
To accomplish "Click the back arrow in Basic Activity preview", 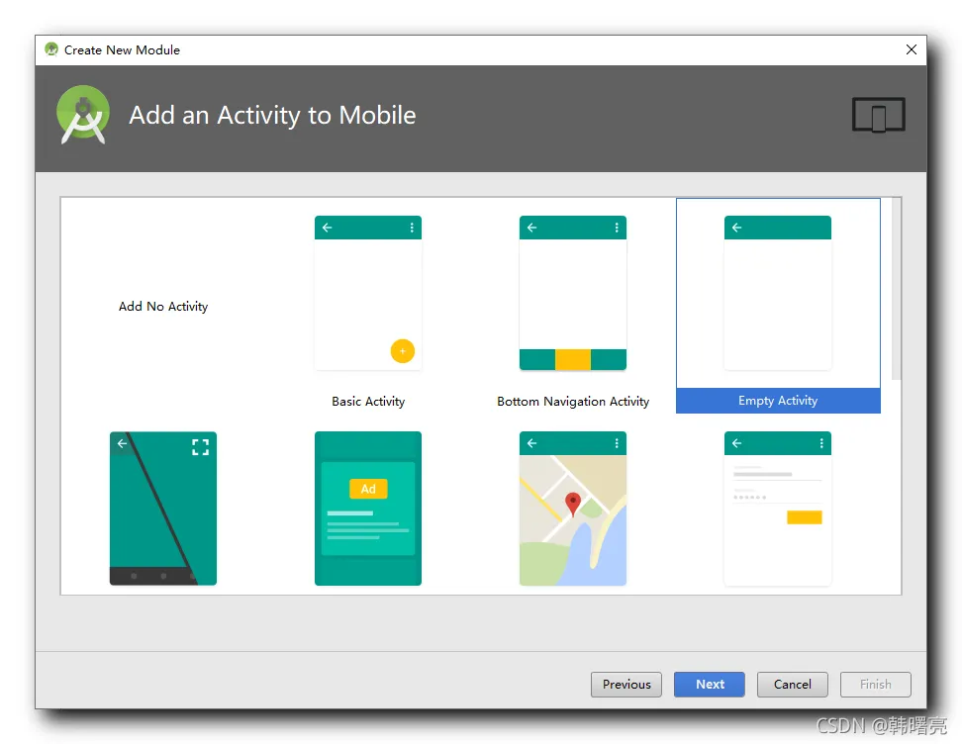I will pyautogui.click(x=327, y=228).
